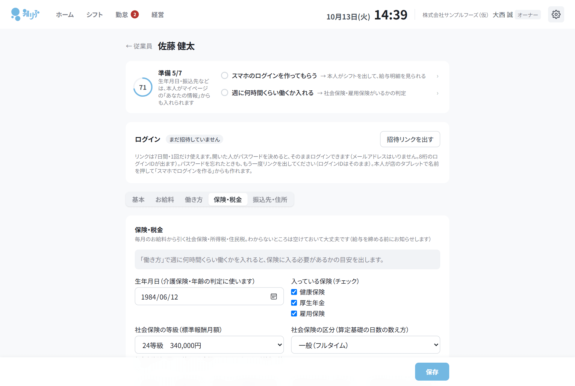Click the employee name 佐藤 健太 heading

176,46
